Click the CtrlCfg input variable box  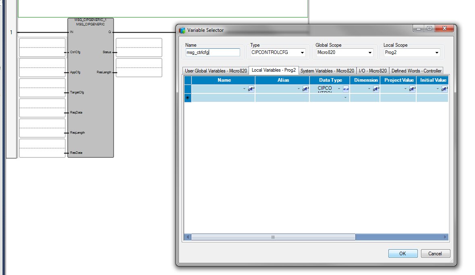click(x=42, y=48)
